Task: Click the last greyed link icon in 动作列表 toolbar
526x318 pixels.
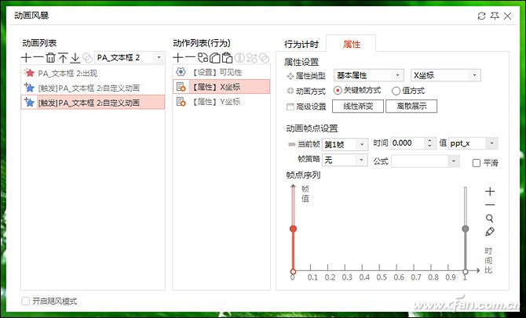Action: click(265, 58)
